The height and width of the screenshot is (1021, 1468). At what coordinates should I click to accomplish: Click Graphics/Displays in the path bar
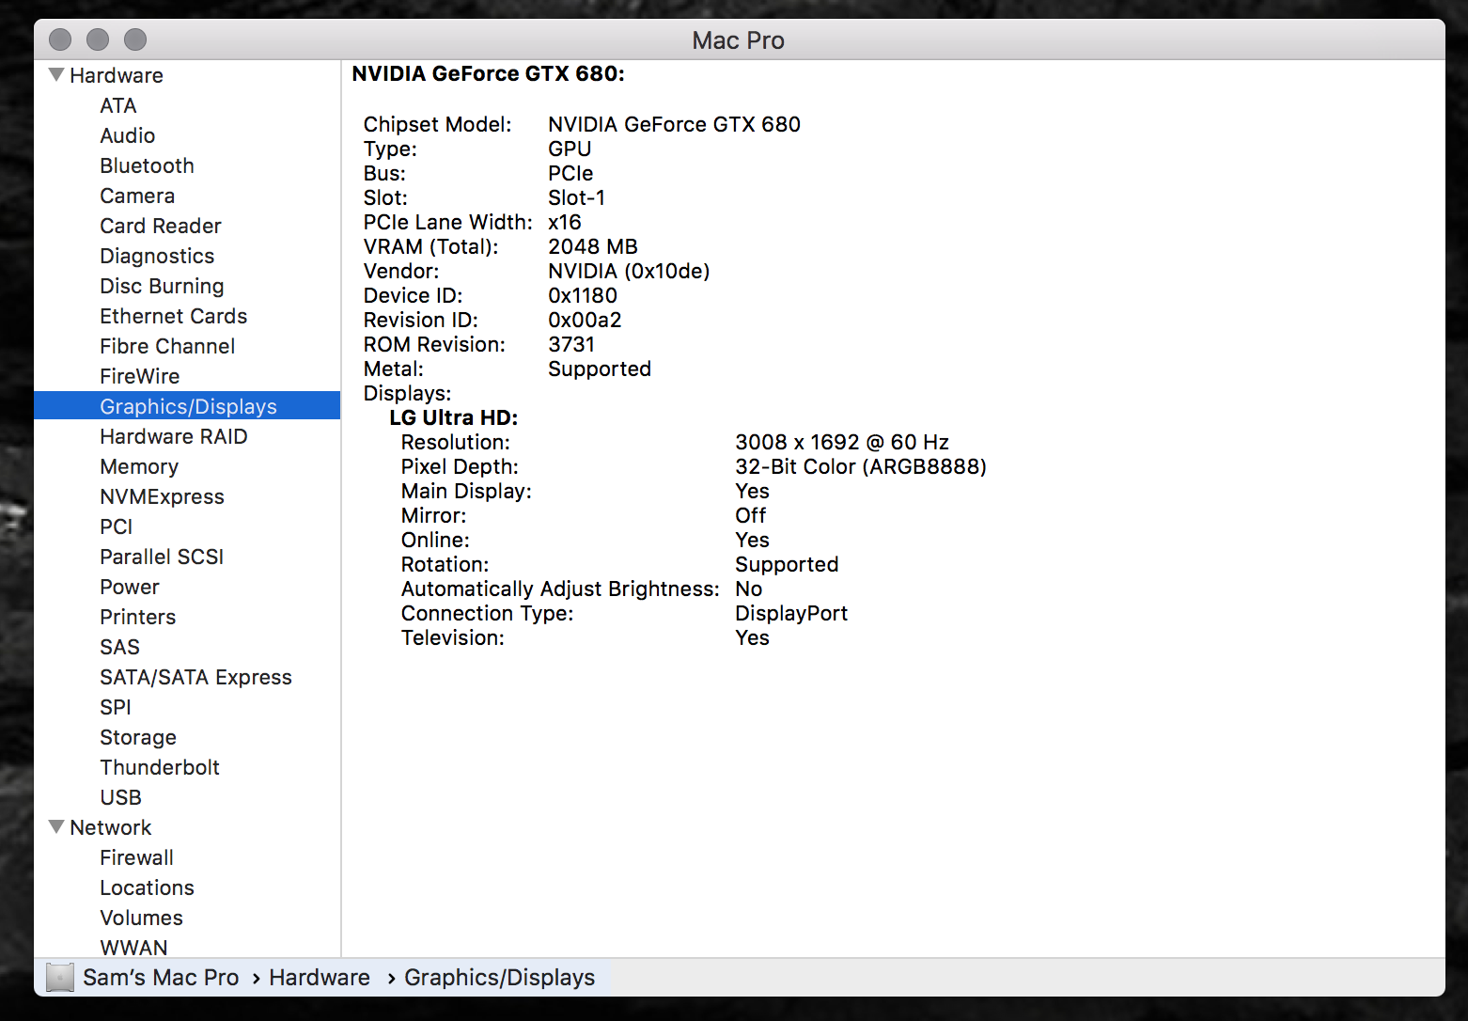coord(500,978)
